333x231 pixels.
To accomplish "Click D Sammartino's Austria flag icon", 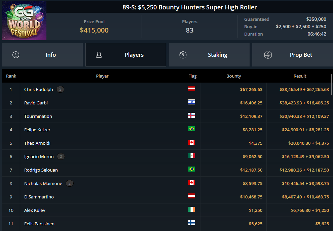I will tap(192, 196).
